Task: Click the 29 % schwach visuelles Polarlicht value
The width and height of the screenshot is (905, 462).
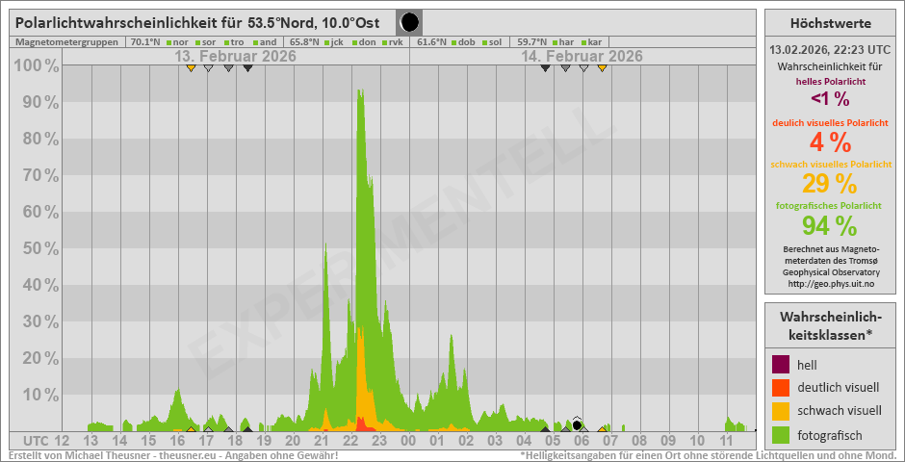Action: [x=829, y=183]
